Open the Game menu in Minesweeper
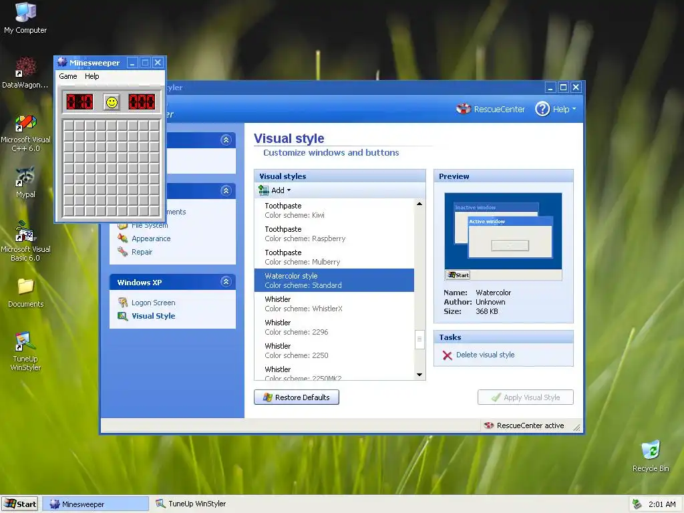Image resolution: width=684 pixels, height=513 pixels. (68, 76)
